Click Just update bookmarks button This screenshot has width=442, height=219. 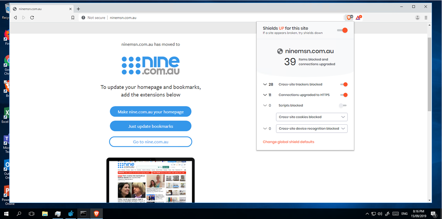(151, 126)
